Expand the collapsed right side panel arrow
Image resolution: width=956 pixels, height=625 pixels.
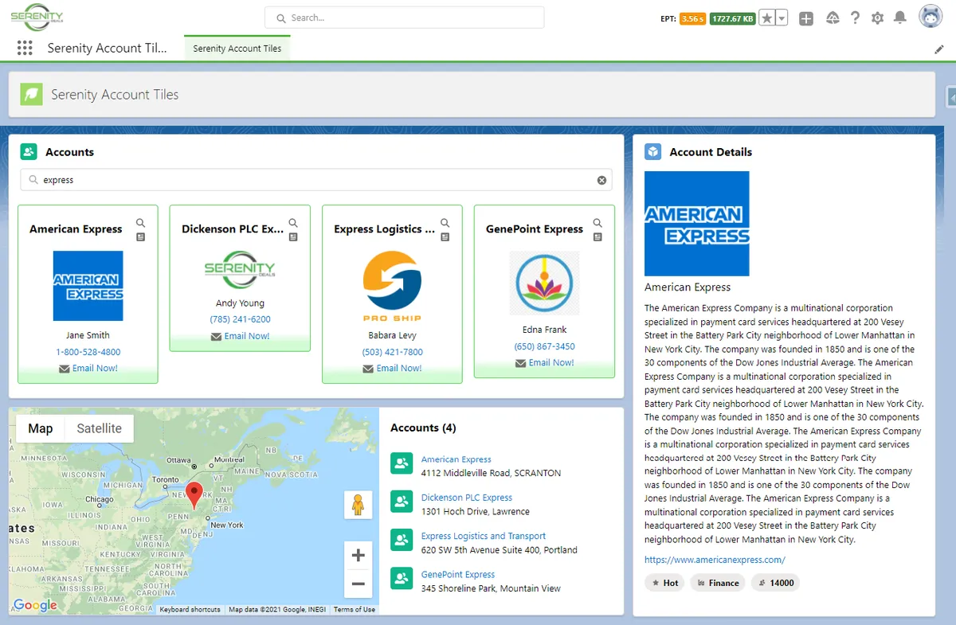point(951,96)
